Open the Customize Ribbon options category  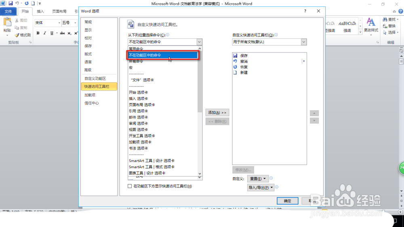pyautogui.click(x=99, y=78)
